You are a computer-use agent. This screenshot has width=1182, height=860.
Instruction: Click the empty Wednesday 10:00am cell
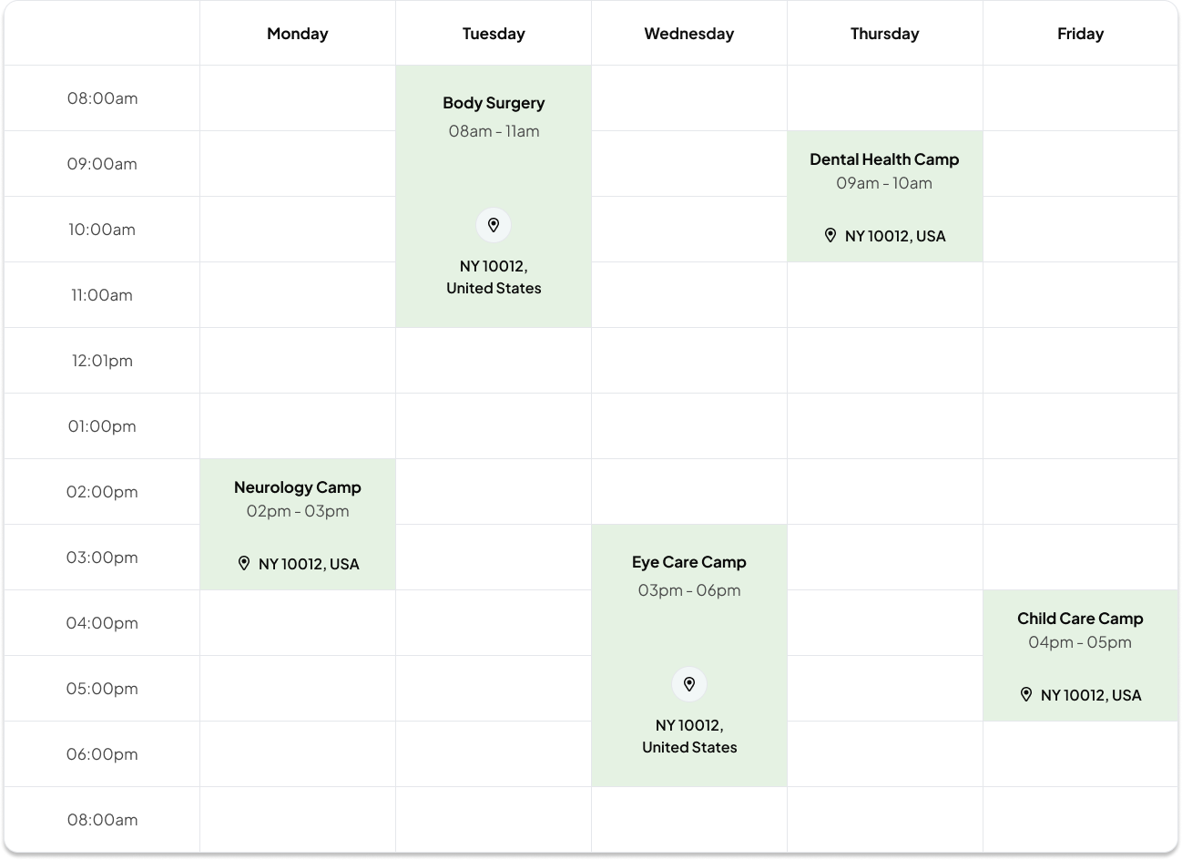[x=688, y=229]
